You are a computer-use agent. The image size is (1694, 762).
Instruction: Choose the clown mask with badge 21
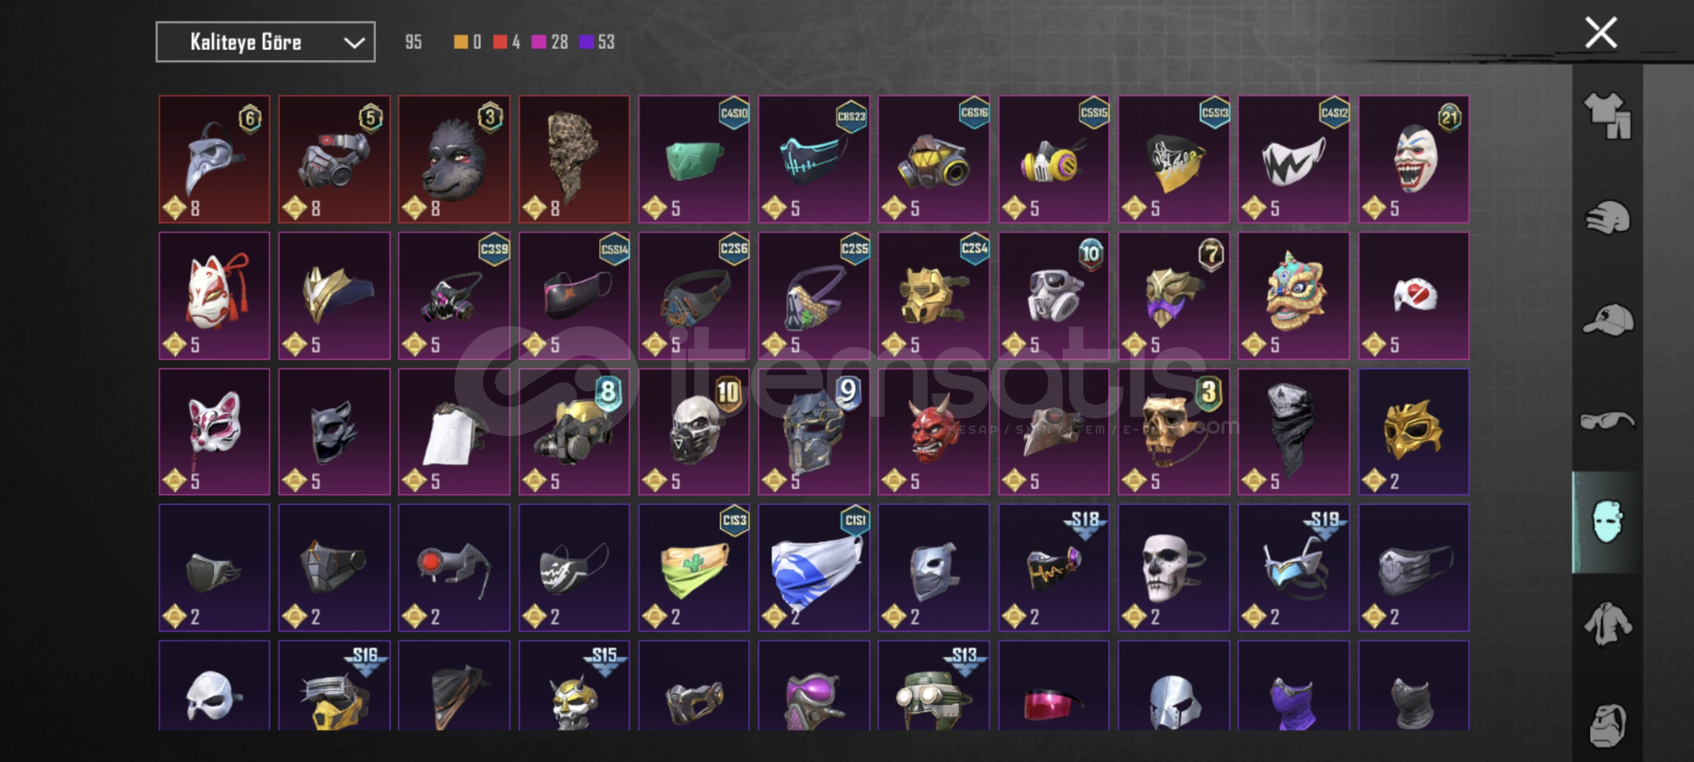pyautogui.click(x=1413, y=159)
